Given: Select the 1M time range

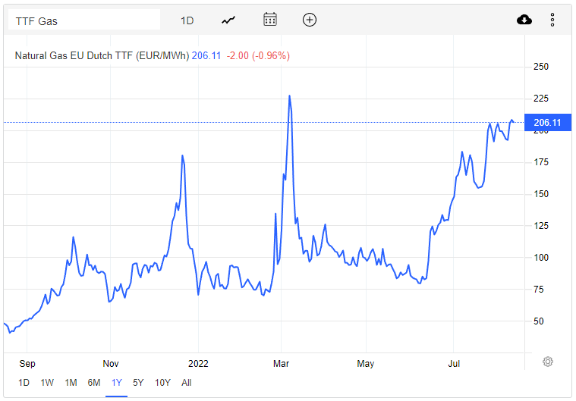Looking at the screenshot, I should click(71, 383).
